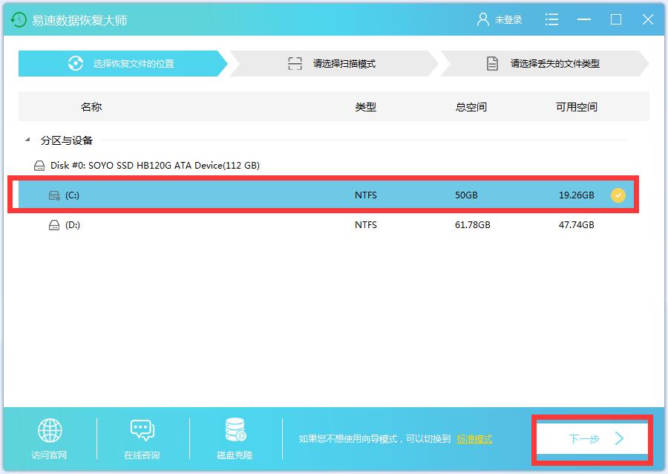Click the 名称 column header
This screenshot has height=474, width=668.
91,107
